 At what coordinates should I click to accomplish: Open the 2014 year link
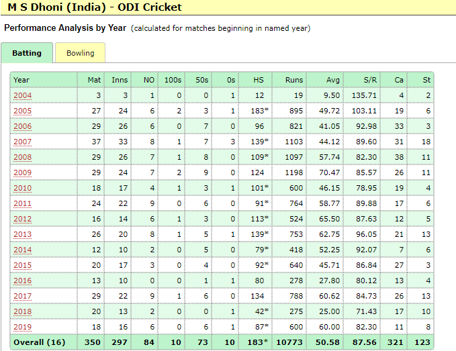pos(22,250)
